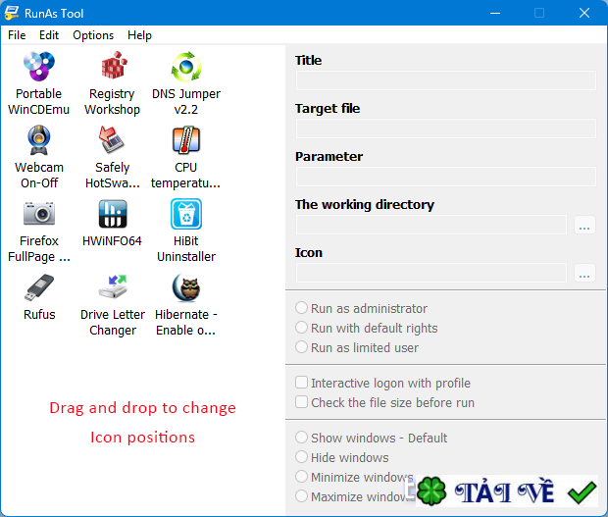
Task: Open the Help menu
Action: click(x=139, y=35)
